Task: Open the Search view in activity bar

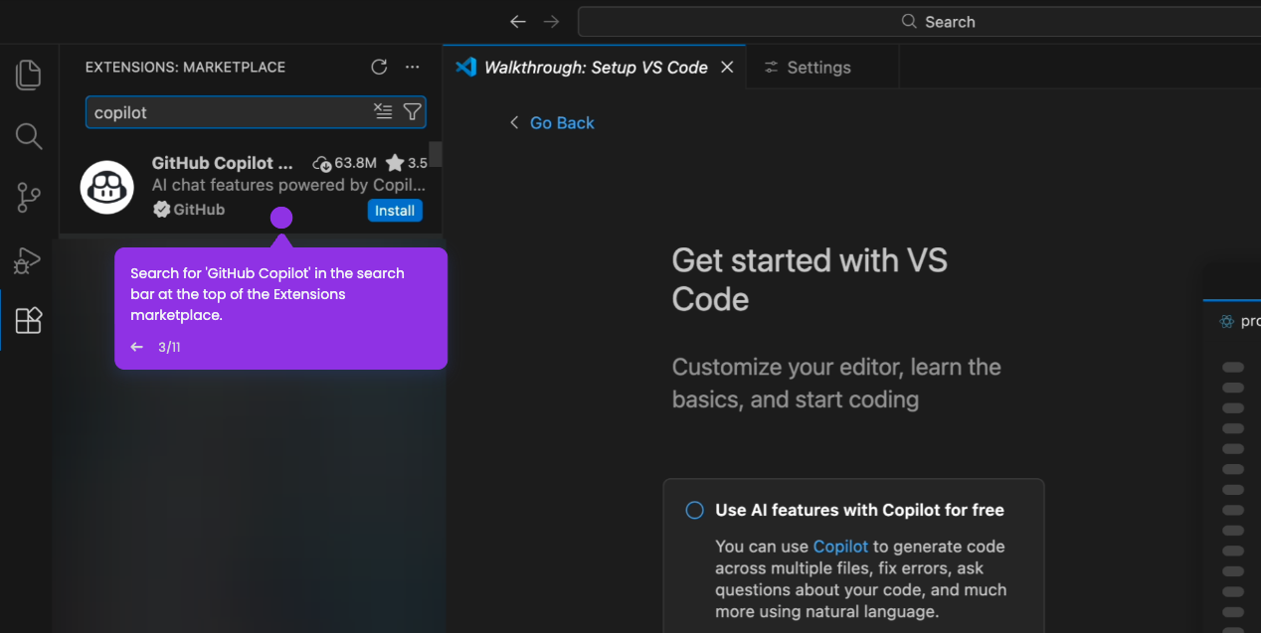Action: pos(29,136)
